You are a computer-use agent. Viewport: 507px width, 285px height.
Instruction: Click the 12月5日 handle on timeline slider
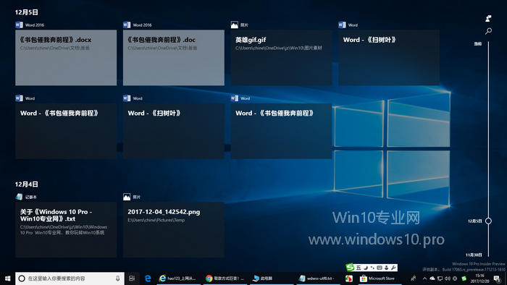point(488,221)
